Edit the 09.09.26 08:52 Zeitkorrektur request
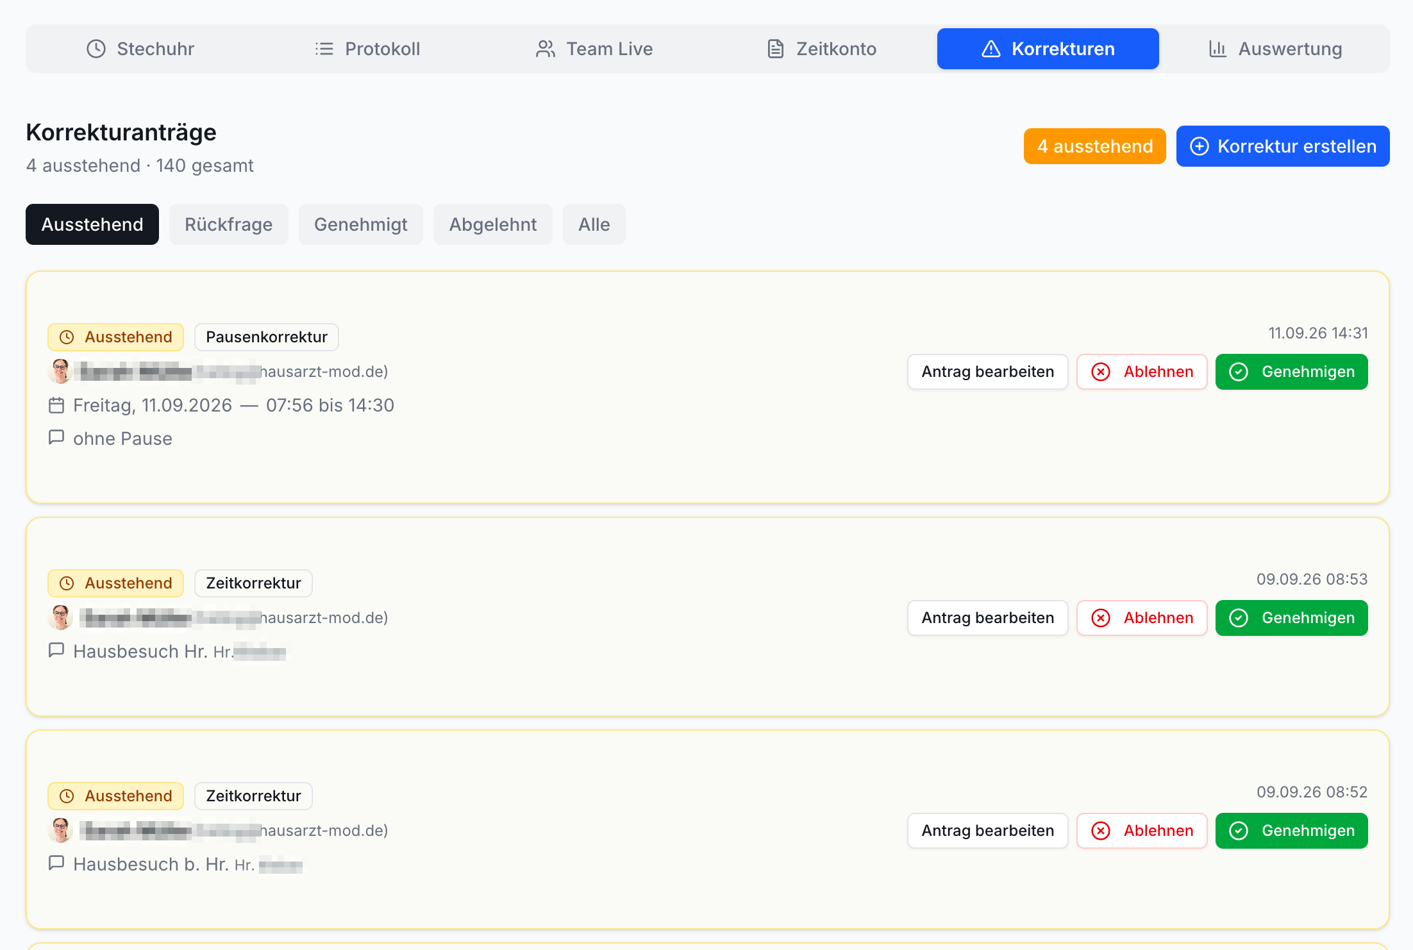Screen dimensions: 1413x950 988,831
